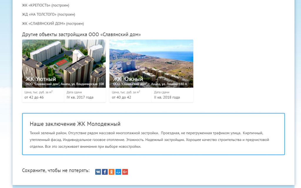Click conclusion paragraph starting 'Тихий зеленый район'
This screenshot has height=188, width=301.
(149, 140)
